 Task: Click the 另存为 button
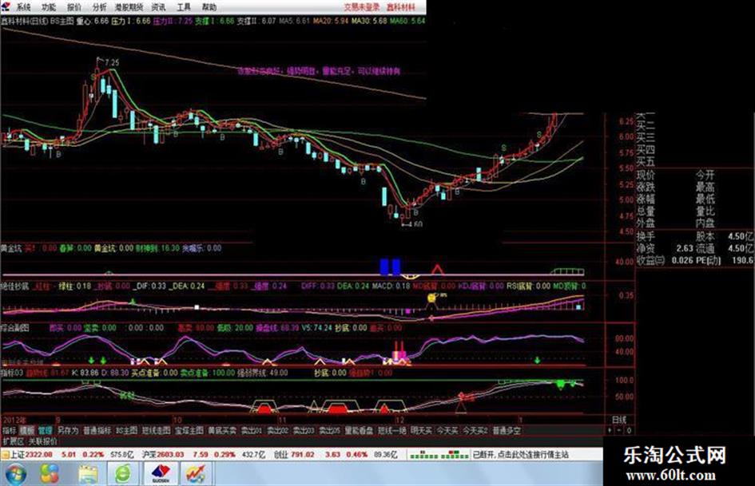click(67, 430)
